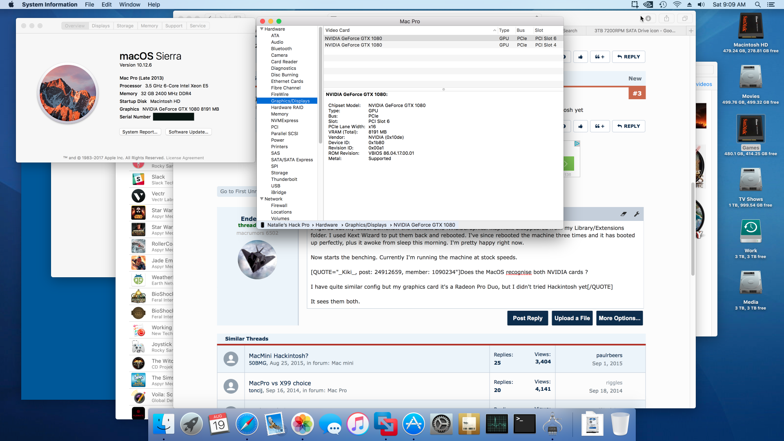Screen dimensions: 784x441
Task: Switch to Memory tab in About This Mac
Action: coord(149,26)
